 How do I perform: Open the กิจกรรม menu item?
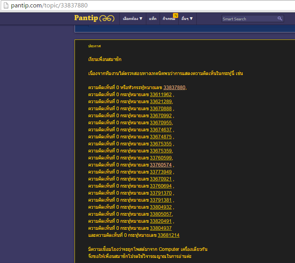(169, 19)
